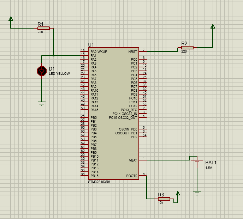The width and height of the screenshot is (243, 219).
Task: Click the 10k value under R3
Action: click(161, 203)
